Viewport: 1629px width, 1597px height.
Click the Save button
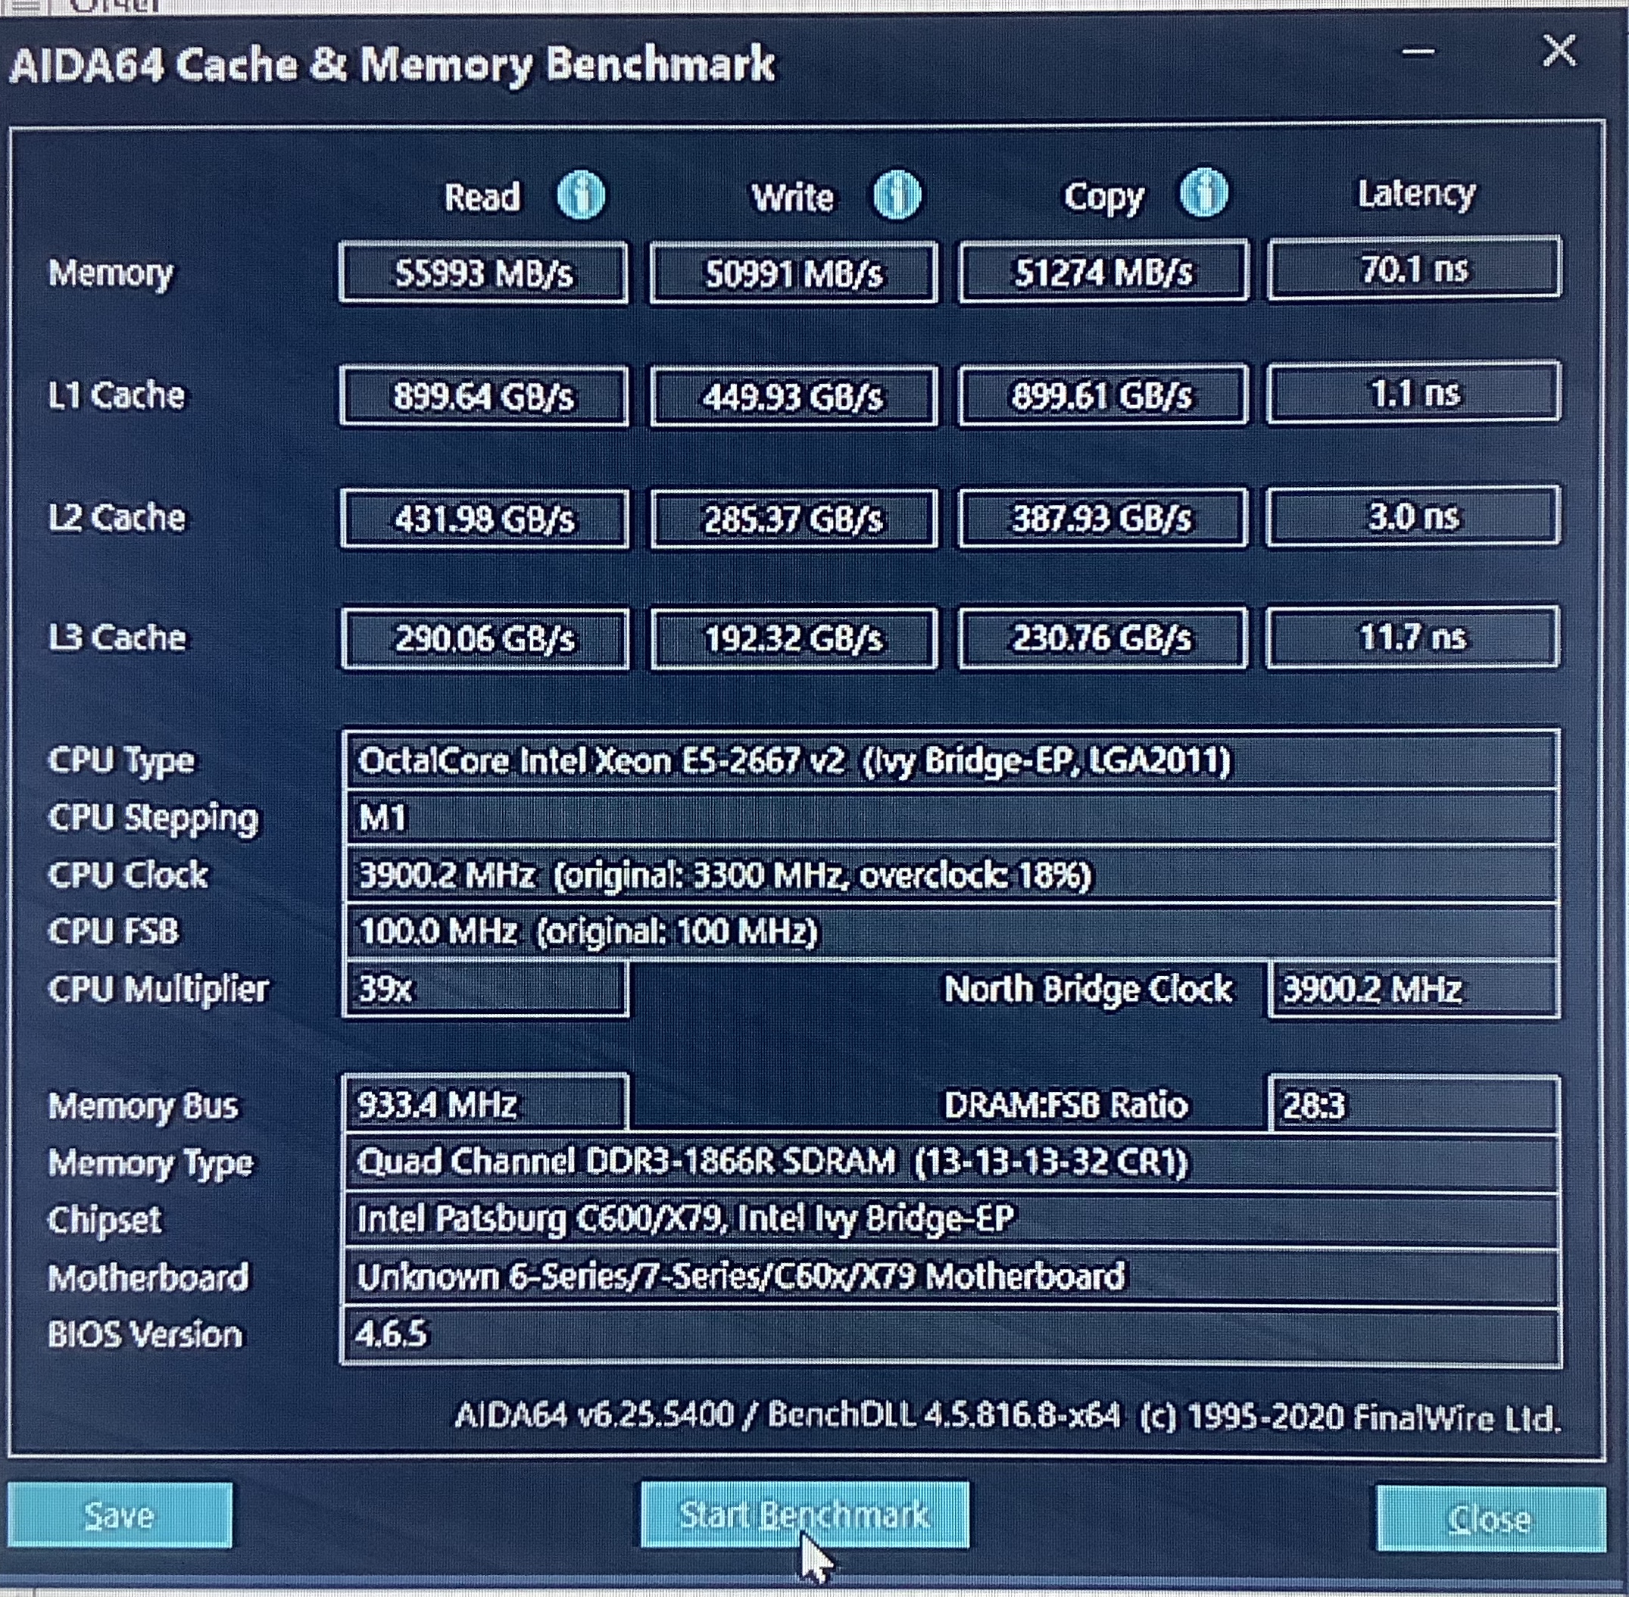(x=120, y=1516)
